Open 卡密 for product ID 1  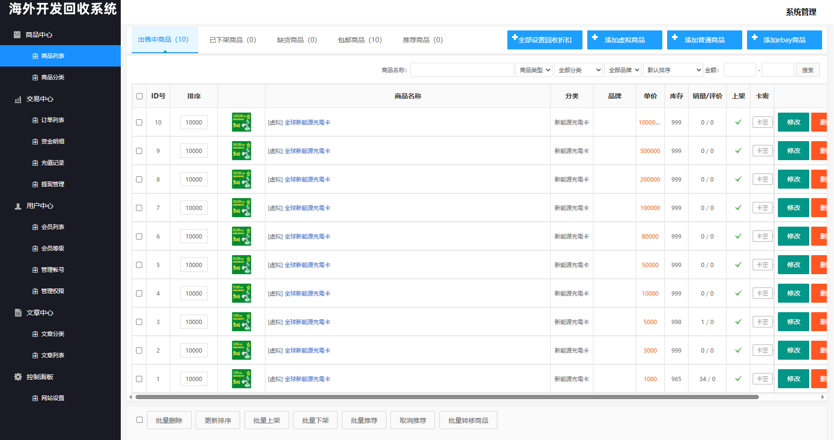tap(762, 379)
